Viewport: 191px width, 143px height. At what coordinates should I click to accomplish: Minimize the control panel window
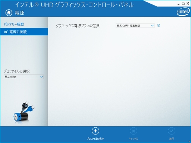pyautogui.click(x=179, y=4)
